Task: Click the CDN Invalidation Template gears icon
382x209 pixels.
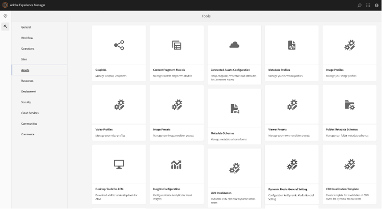Action: pos(349,164)
